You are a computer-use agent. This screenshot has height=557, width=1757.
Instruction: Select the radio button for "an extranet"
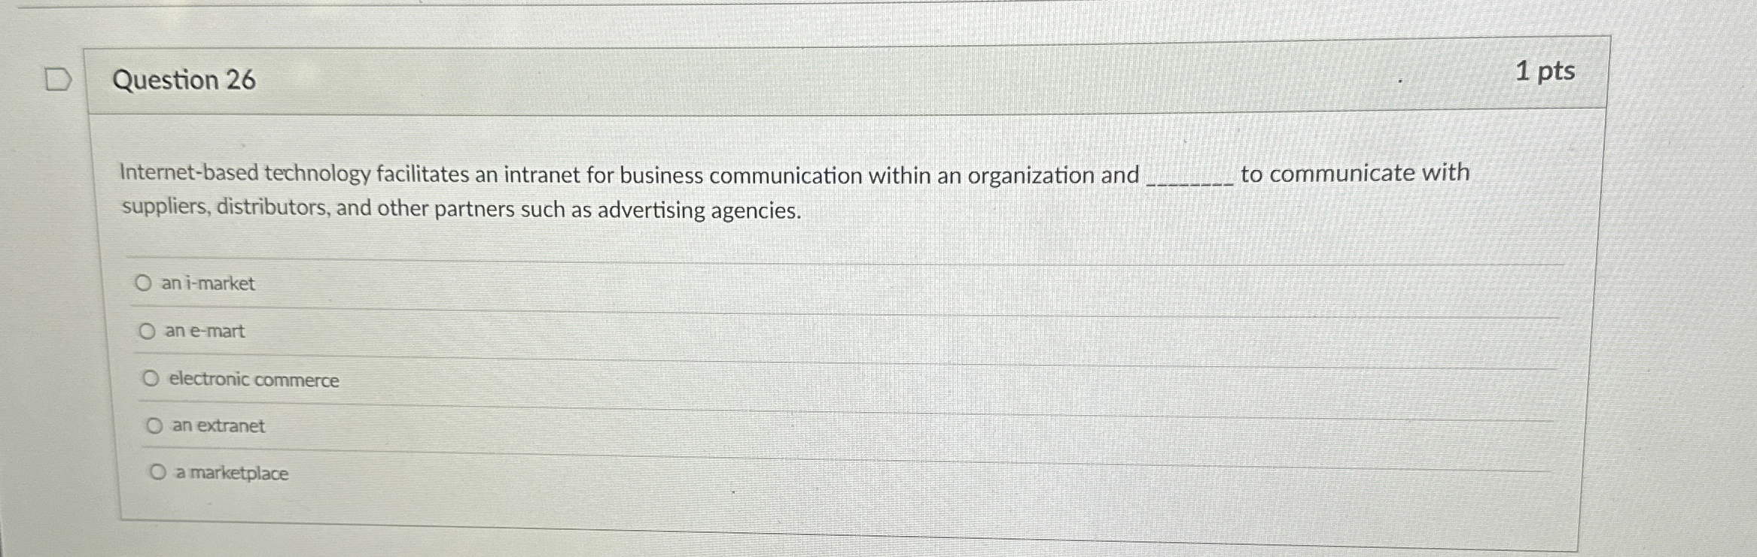[x=155, y=425]
